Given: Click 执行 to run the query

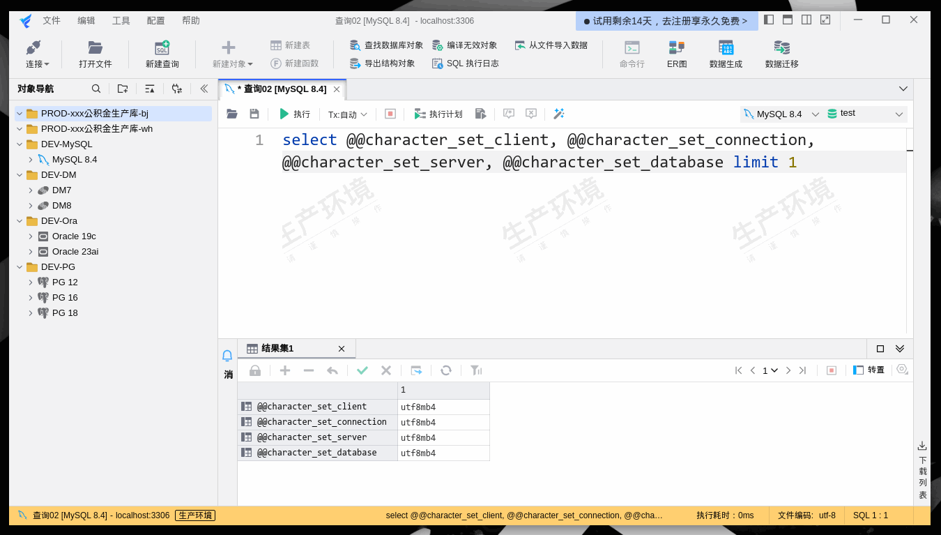Looking at the screenshot, I should [x=294, y=114].
